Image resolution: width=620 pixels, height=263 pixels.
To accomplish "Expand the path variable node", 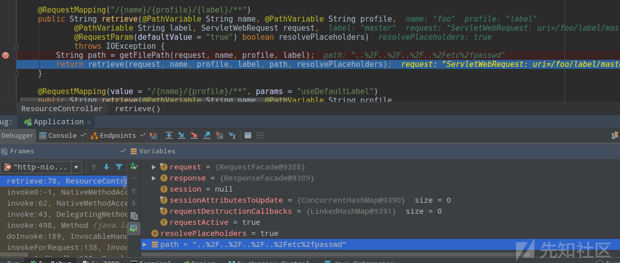I will (145, 244).
